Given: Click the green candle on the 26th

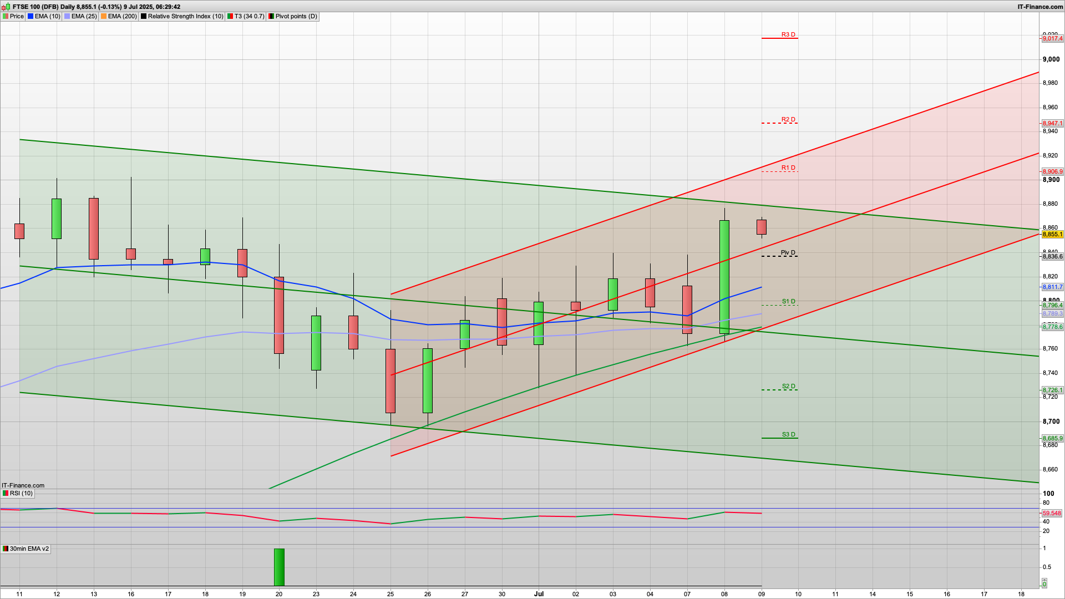Looking at the screenshot, I should [428, 380].
